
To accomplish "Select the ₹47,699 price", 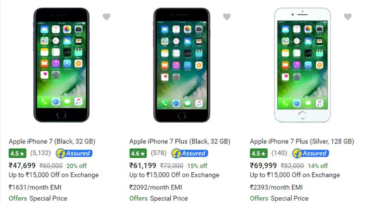I will click(22, 165).
